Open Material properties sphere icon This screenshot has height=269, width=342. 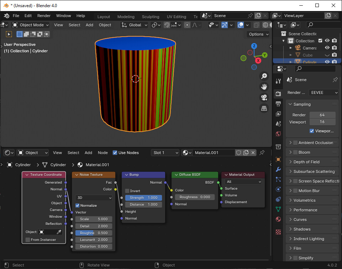[x=278, y=219]
